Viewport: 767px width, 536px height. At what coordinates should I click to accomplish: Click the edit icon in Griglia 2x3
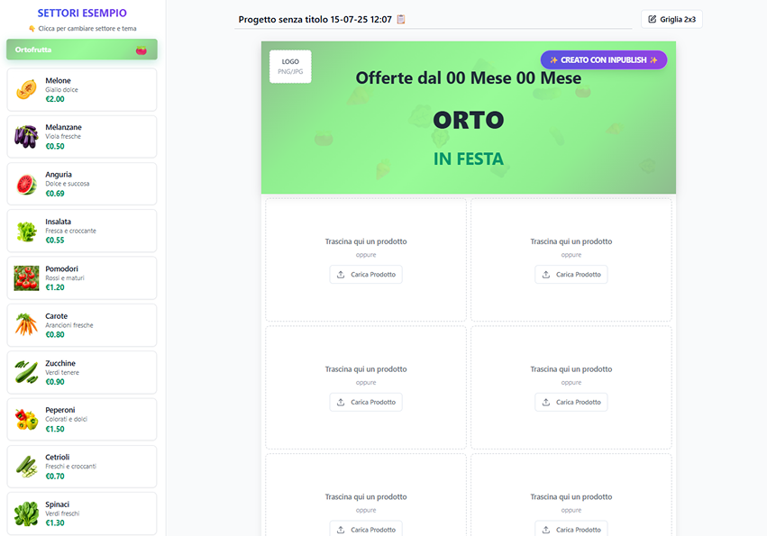[x=653, y=19]
